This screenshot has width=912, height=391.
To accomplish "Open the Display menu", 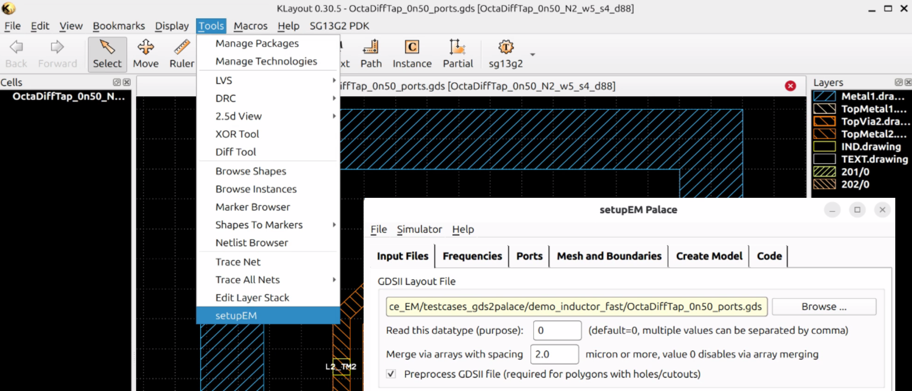I will [172, 26].
